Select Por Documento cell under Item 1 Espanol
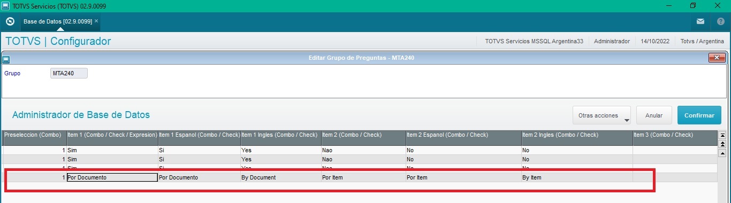 (x=199, y=177)
